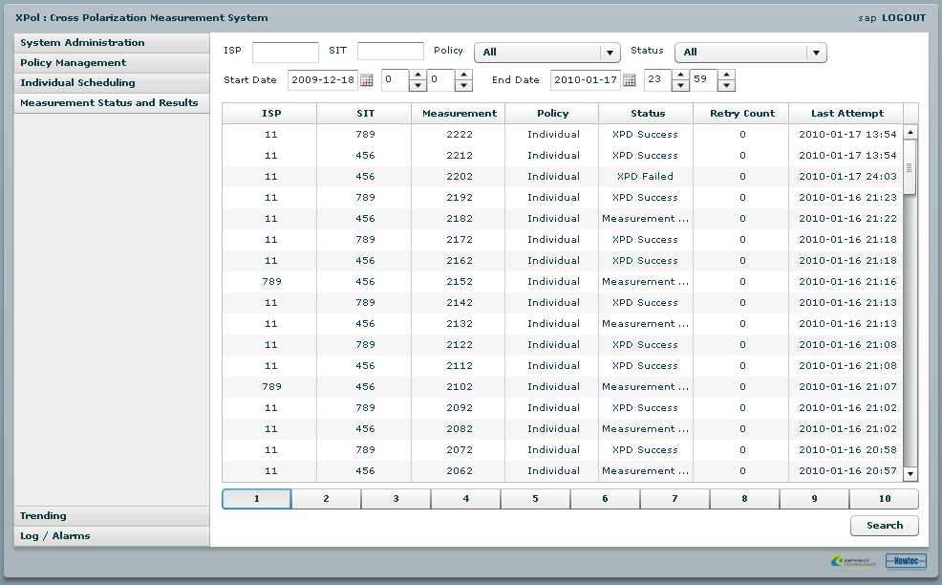Increase the End Date hour with the stepper
Screen dimensions: 942x585
pyautogui.click(x=680, y=76)
